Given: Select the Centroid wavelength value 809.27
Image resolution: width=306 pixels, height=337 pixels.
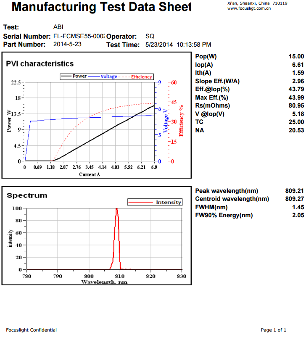Looking at the screenshot, I should click(x=295, y=199).
